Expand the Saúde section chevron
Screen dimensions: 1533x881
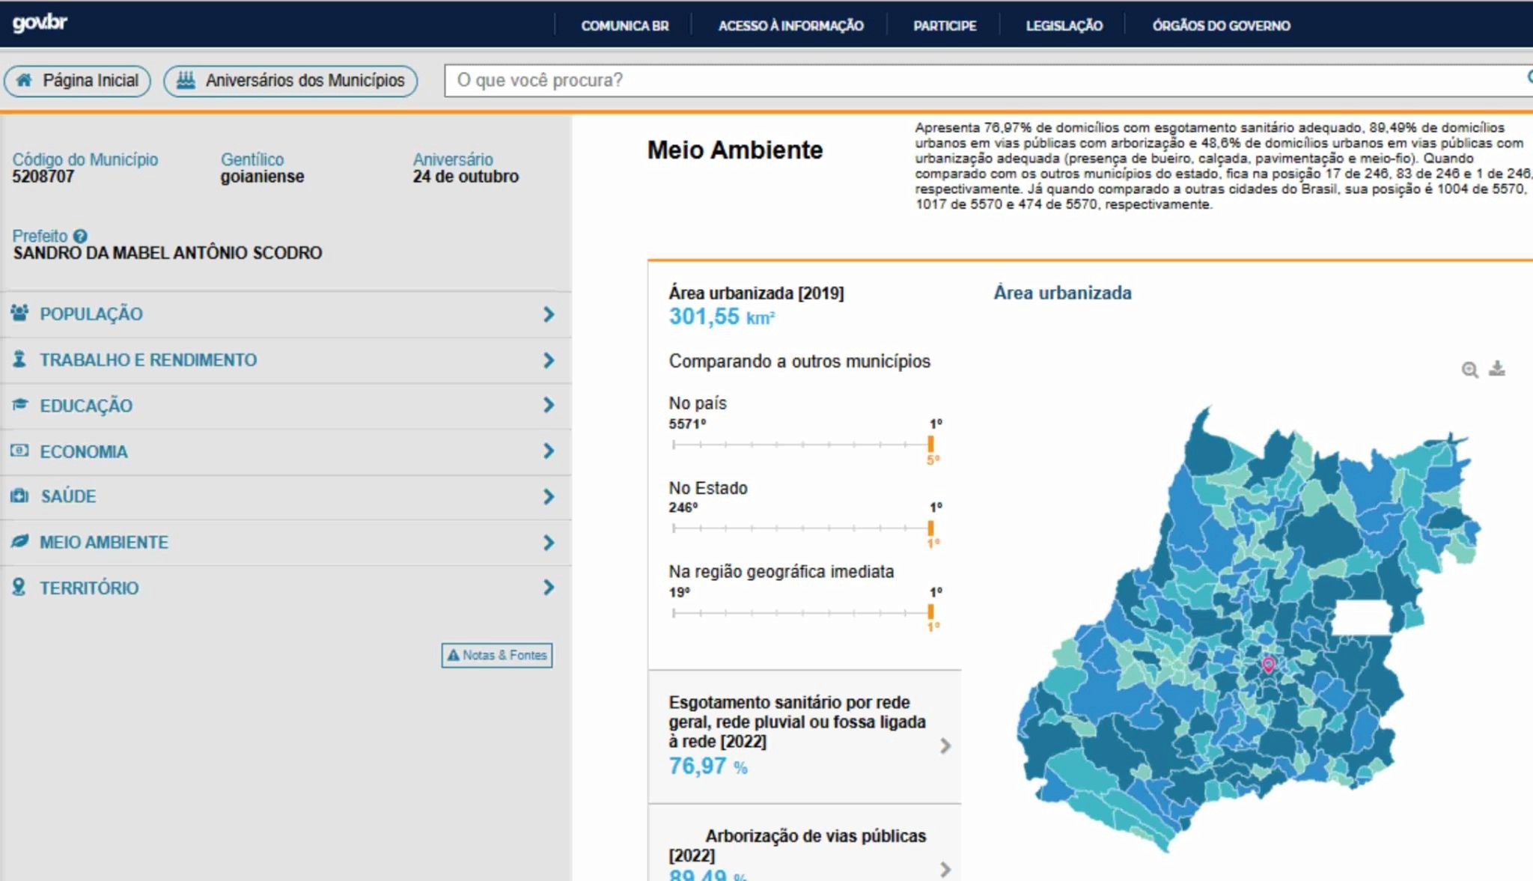coord(549,496)
